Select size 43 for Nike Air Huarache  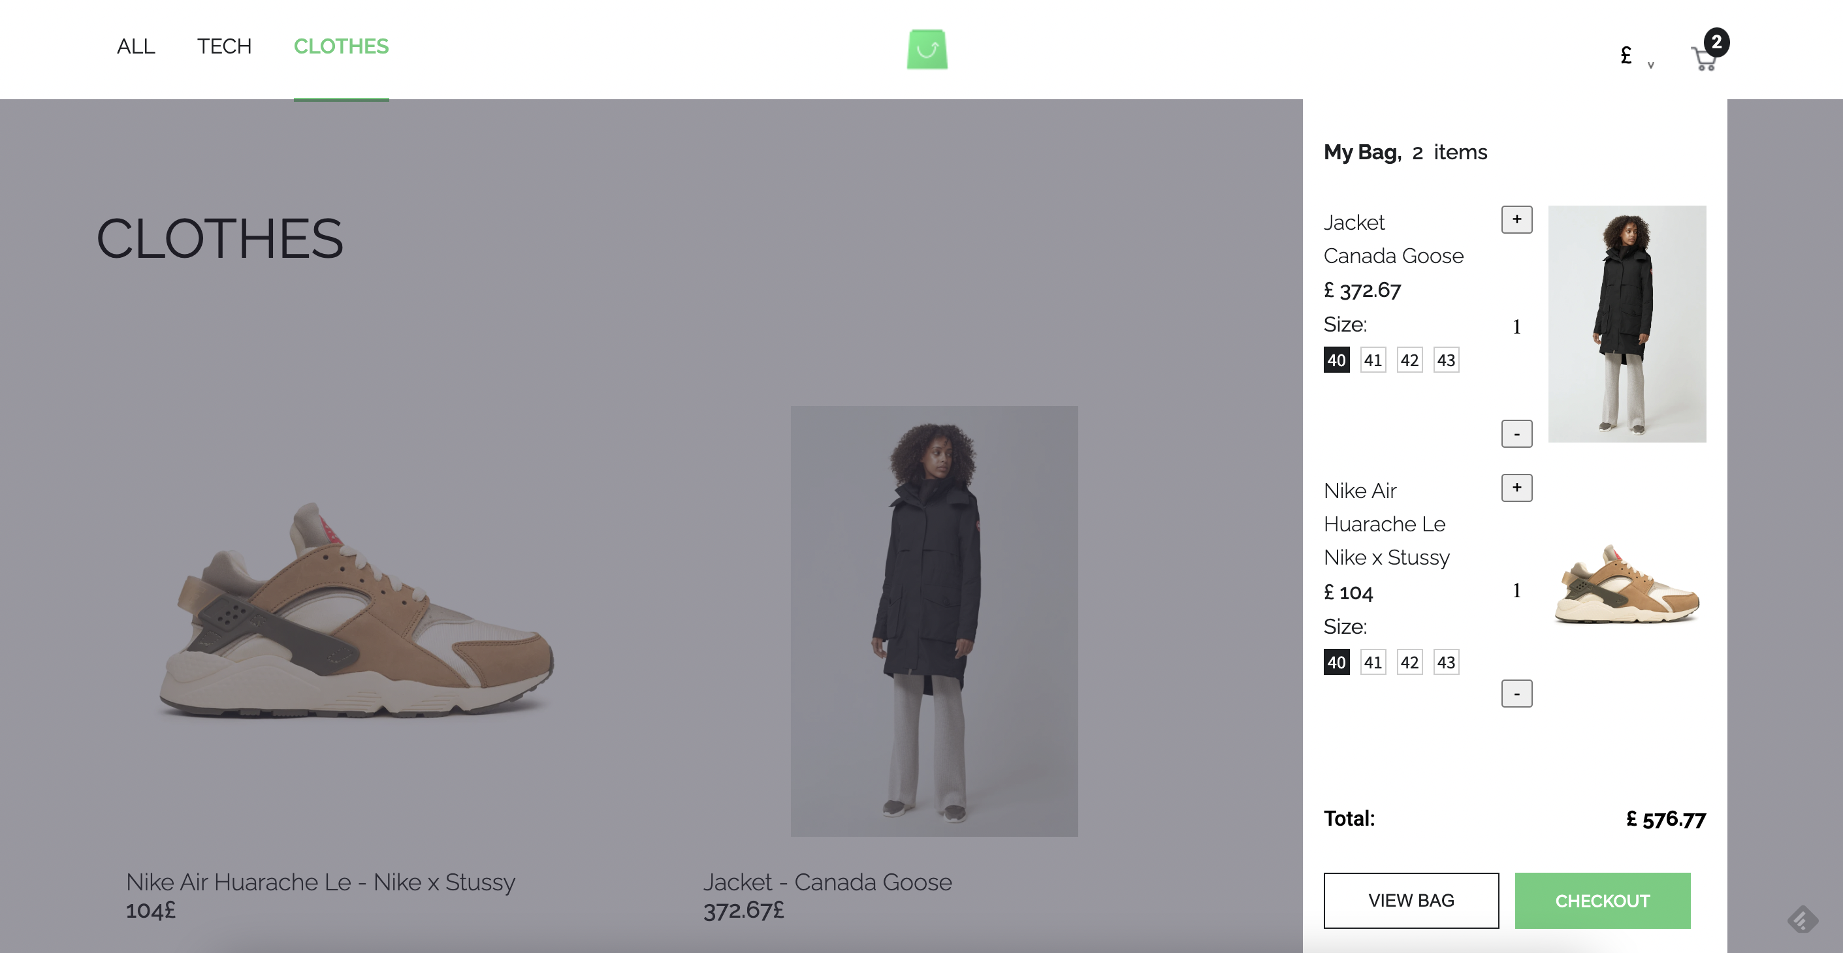pos(1446,662)
